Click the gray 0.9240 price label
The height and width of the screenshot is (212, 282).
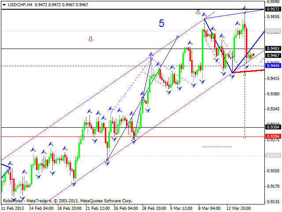[273, 155]
